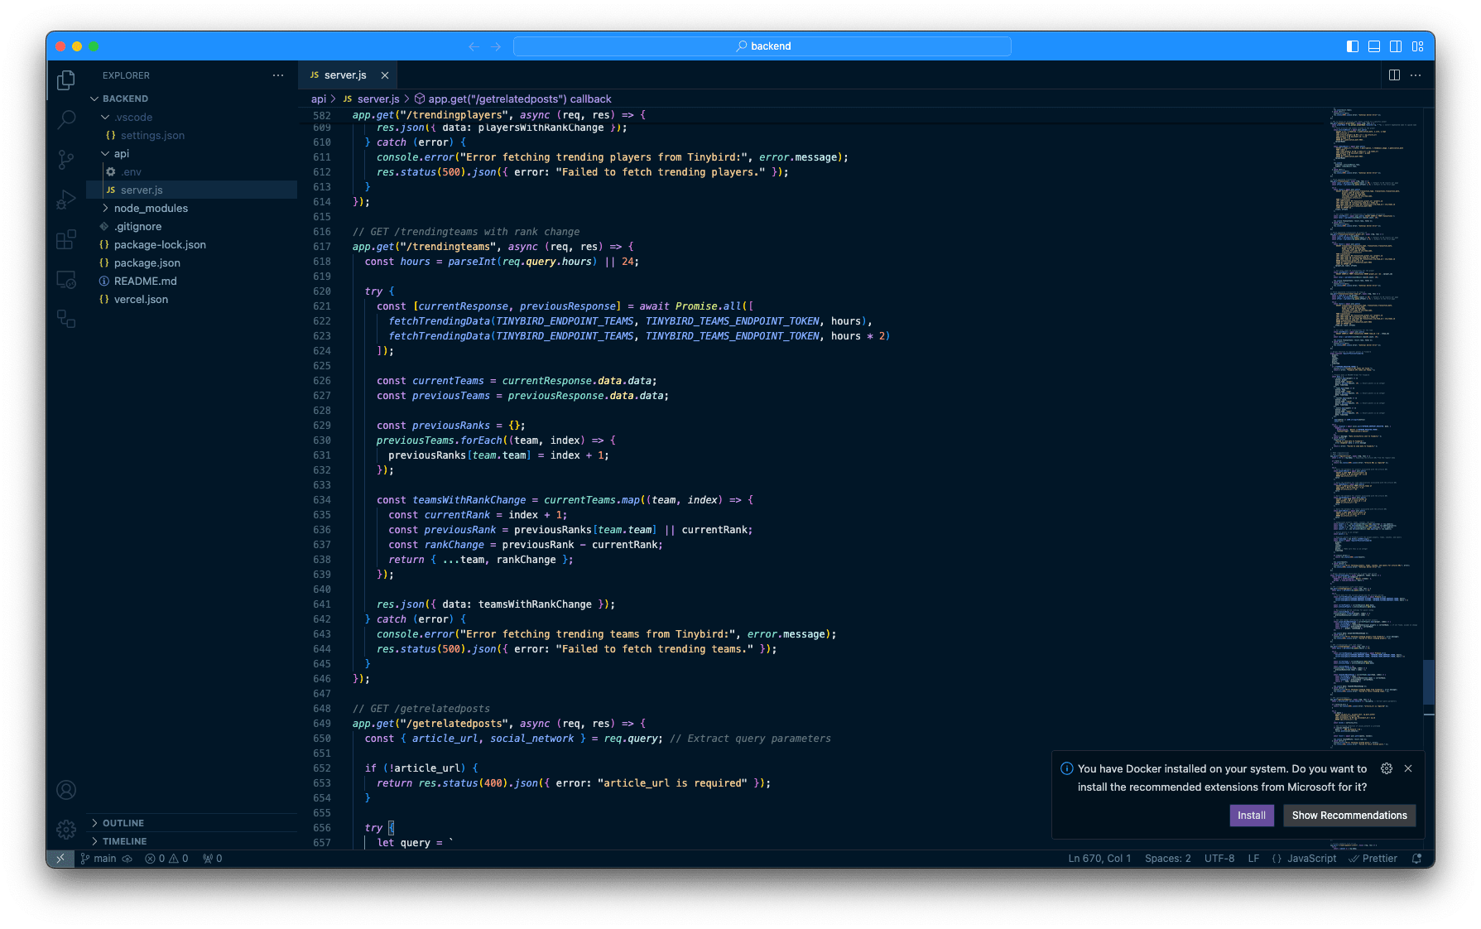The image size is (1481, 929).
Task: Toggle the panel visibility control in title bar
Action: (1374, 46)
